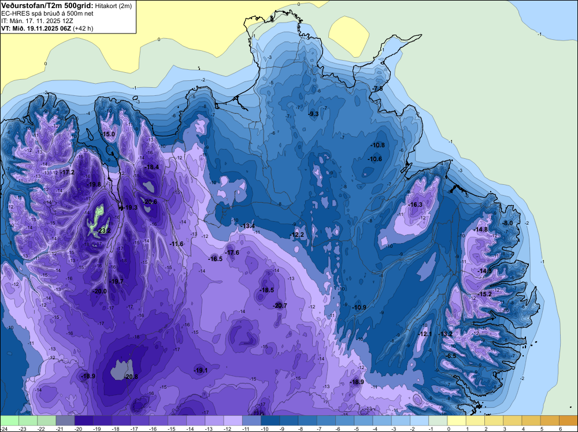Viewport: 578px width, 432px height.
Task: Click the '-20.6' temperature label
Action: click(x=150, y=202)
